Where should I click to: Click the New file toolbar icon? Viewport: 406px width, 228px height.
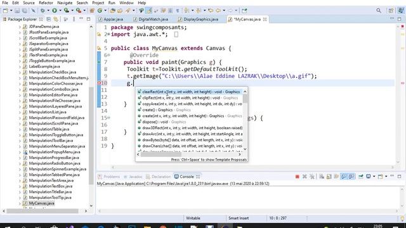pyautogui.click(x=6, y=11)
